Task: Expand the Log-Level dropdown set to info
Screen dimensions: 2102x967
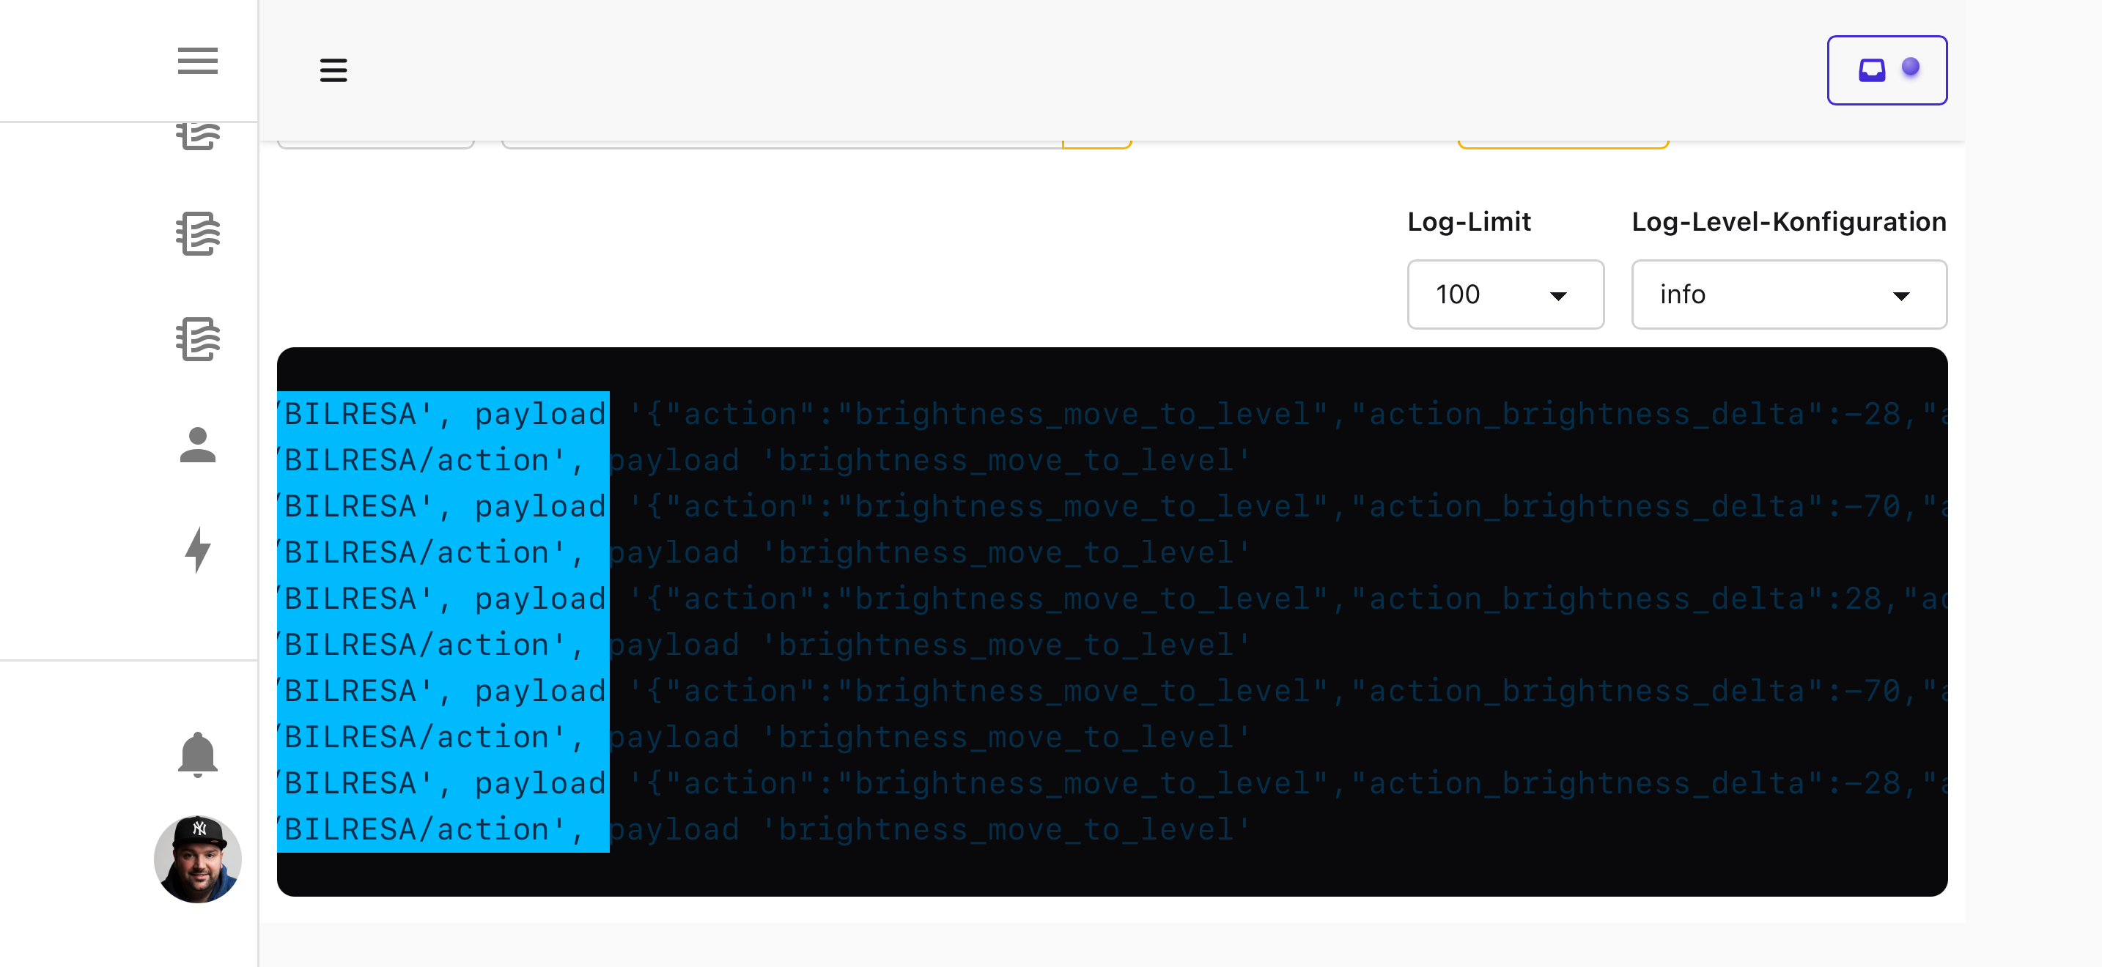Action: tap(1788, 294)
